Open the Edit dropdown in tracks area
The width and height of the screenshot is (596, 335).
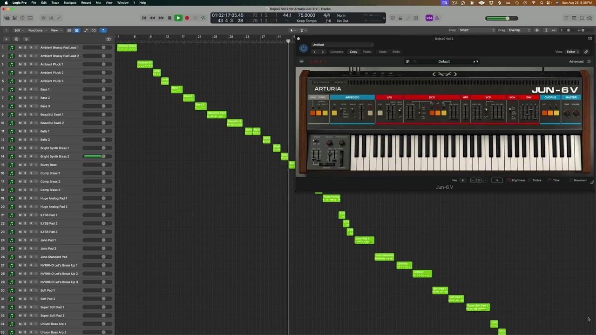(x=19, y=30)
